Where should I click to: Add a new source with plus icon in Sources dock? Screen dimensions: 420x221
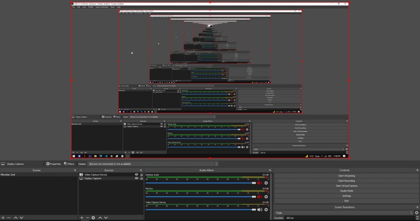tap(82, 218)
